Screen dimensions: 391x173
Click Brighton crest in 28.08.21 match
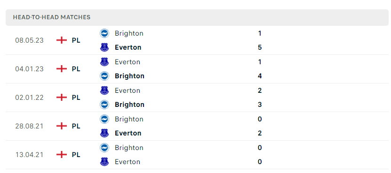[104, 119]
